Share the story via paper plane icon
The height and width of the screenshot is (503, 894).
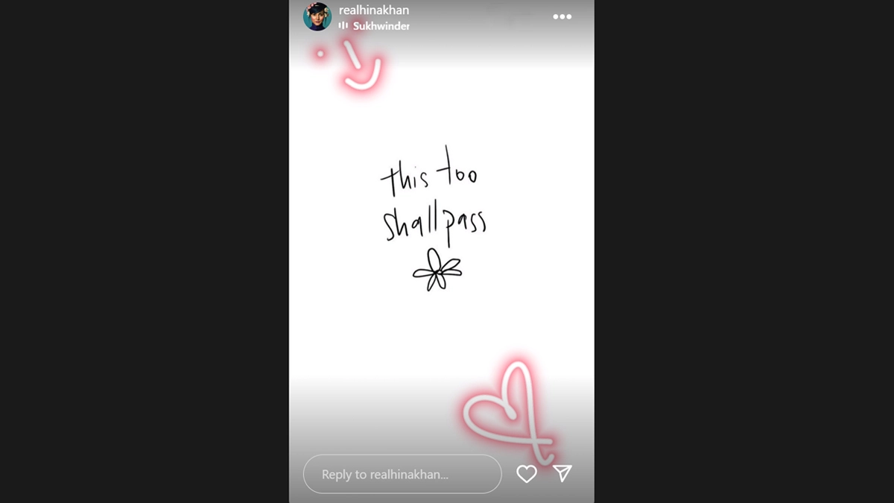tap(562, 473)
